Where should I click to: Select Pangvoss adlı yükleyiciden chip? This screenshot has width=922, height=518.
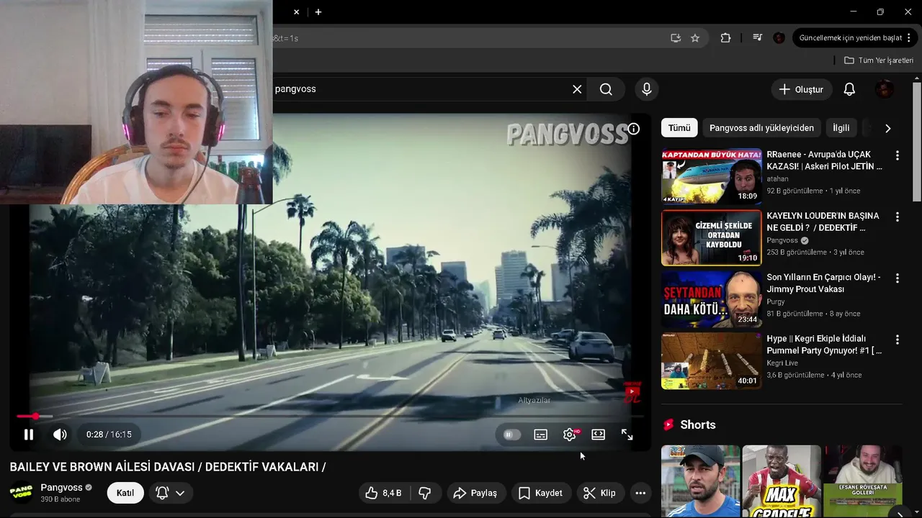pyautogui.click(x=761, y=128)
